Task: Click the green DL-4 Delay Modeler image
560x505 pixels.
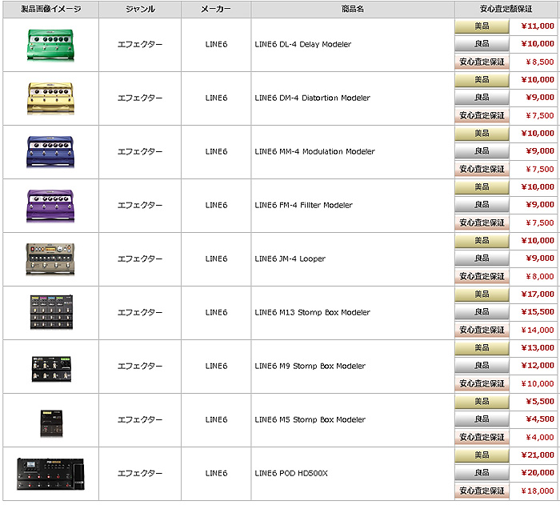Action: pyautogui.click(x=50, y=45)
